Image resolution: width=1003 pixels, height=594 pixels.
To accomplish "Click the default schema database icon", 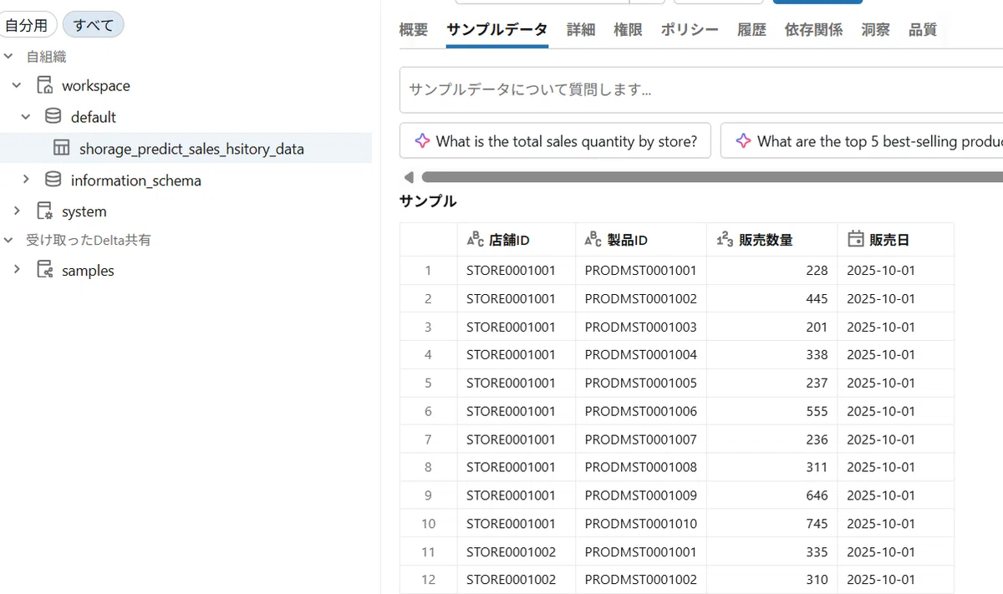I will click(x=53, y=116).
